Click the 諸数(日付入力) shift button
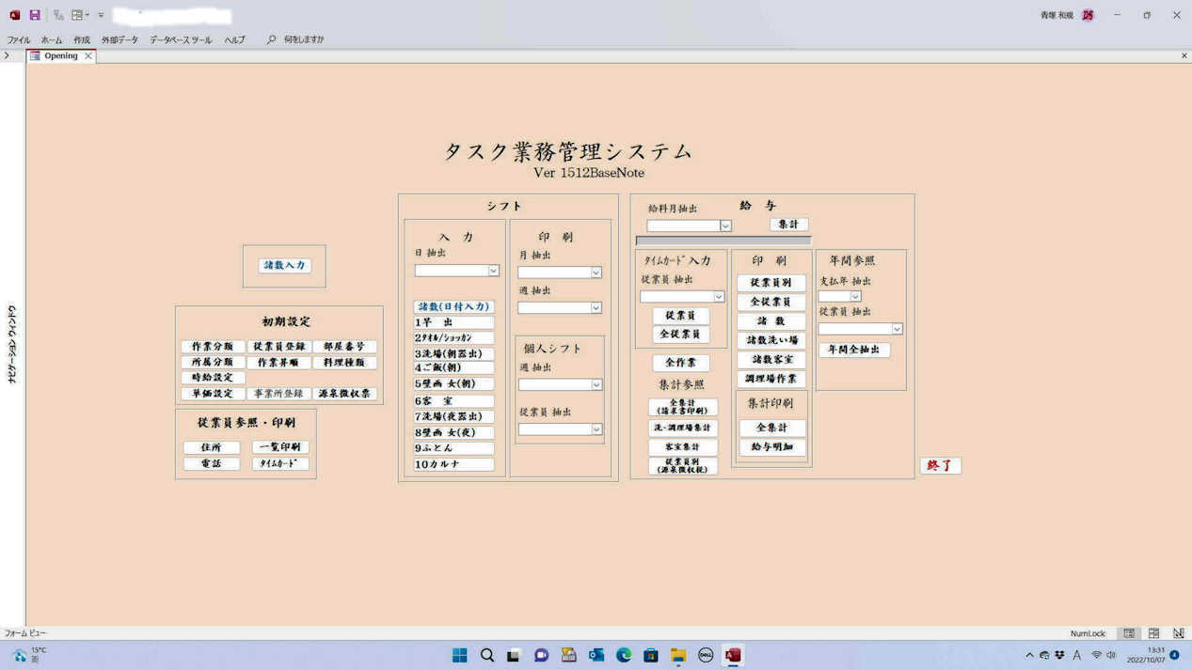Screen dimensions: 1192x670 (x=453, y=307)
